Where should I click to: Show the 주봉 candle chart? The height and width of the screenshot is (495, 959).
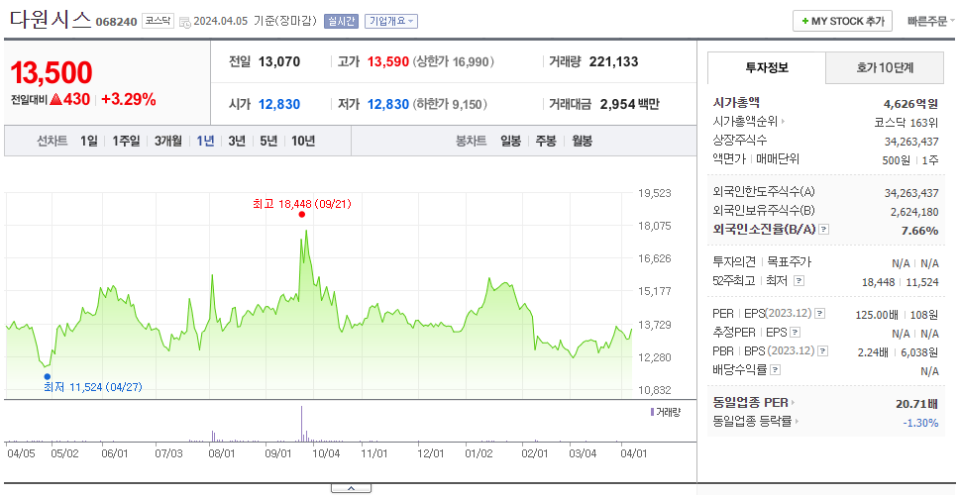(546, 142)
